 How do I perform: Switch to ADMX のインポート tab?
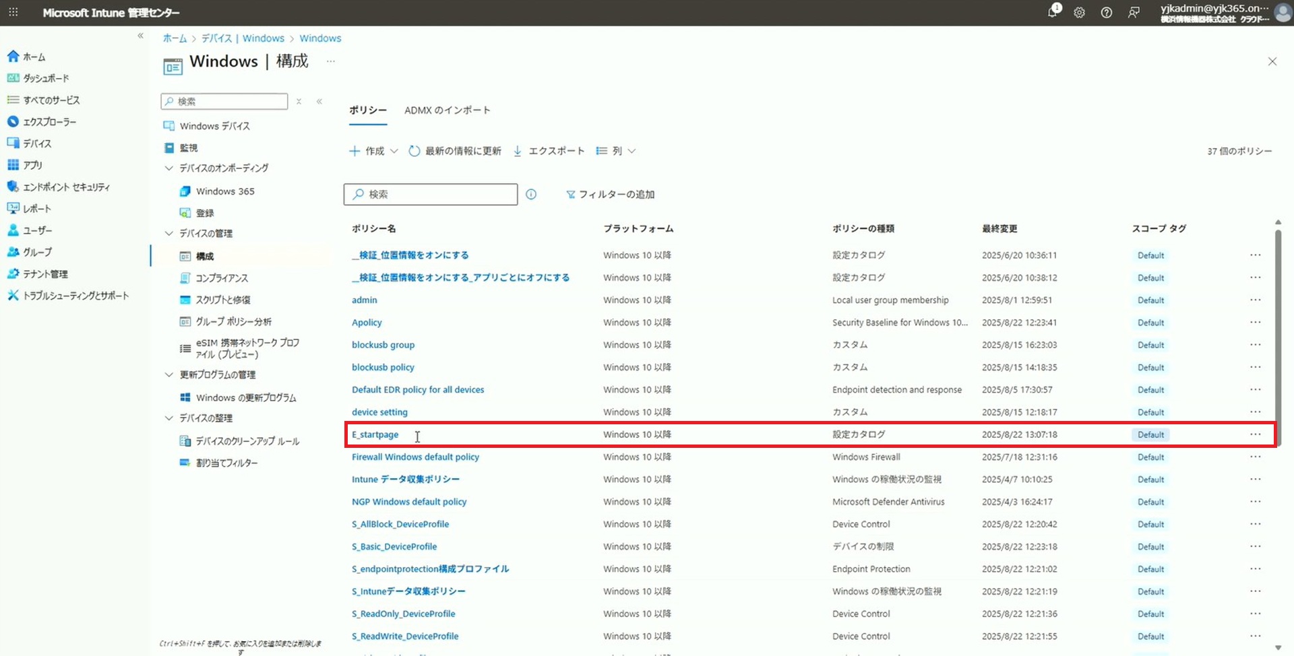click(x=447, y=110)
